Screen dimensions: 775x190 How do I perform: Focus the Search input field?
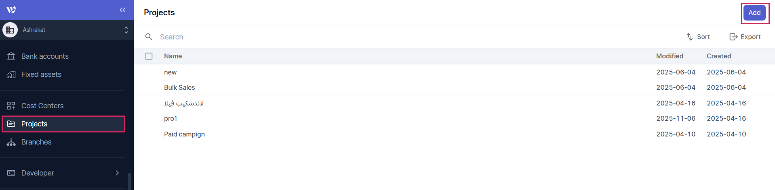pyautogui.click(x=283, y=37)
